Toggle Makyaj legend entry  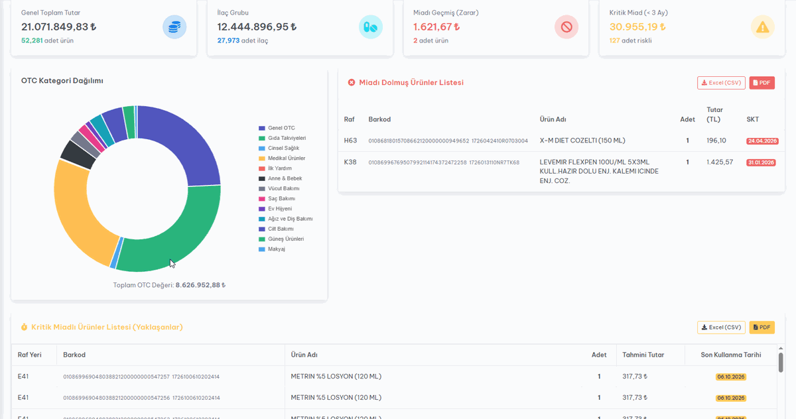coord(272,249)
